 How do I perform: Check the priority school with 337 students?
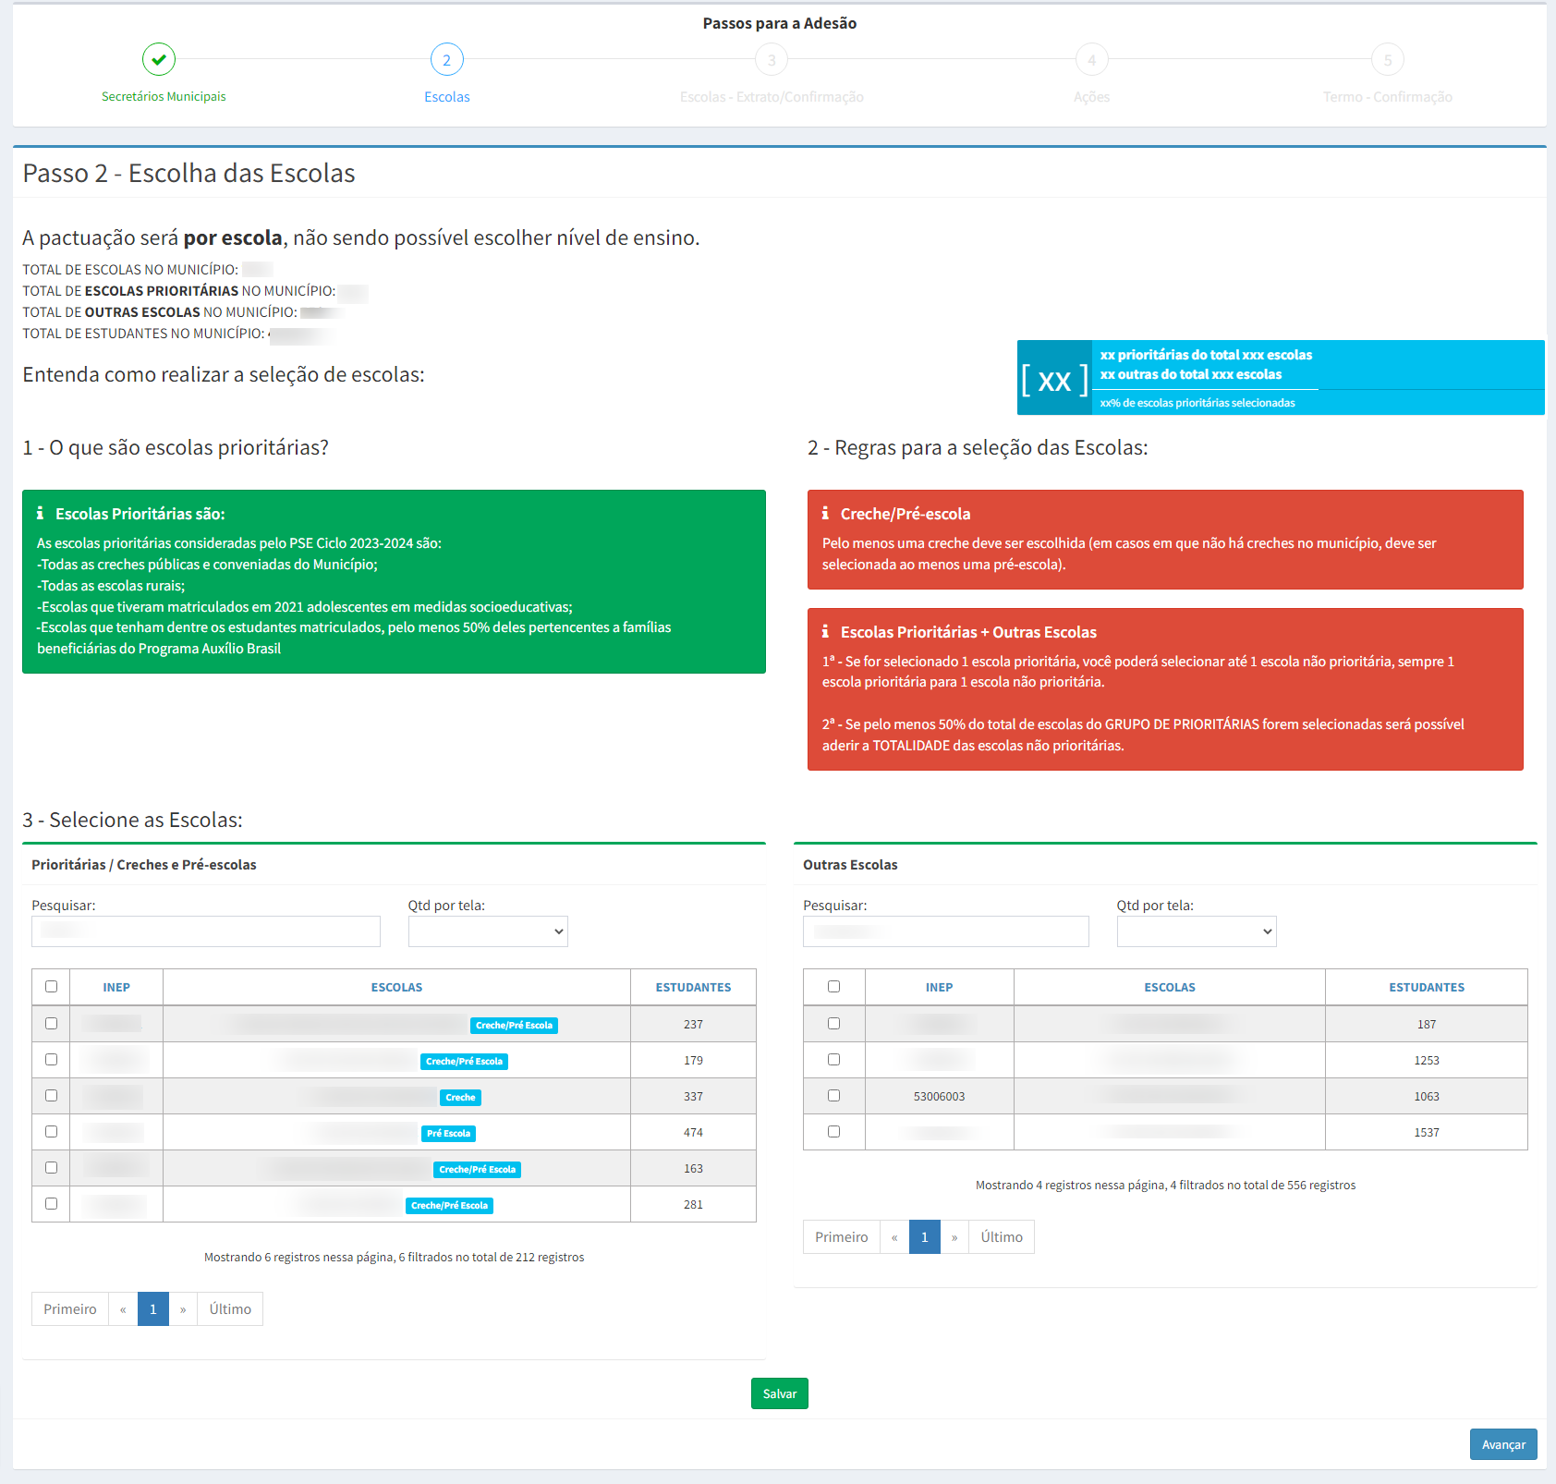51,1095
